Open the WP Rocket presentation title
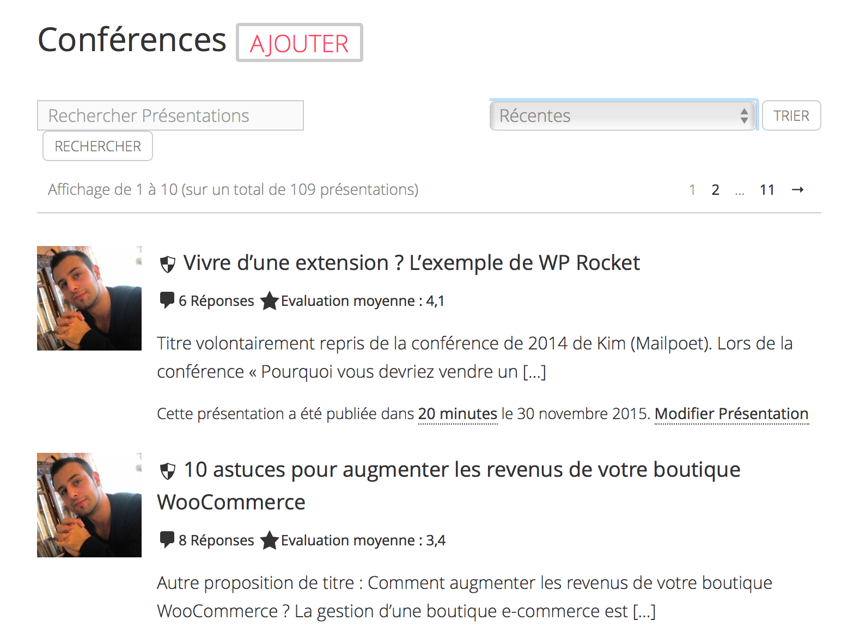Viewport: 842px width, 639px height. click(x=411, y=263)
